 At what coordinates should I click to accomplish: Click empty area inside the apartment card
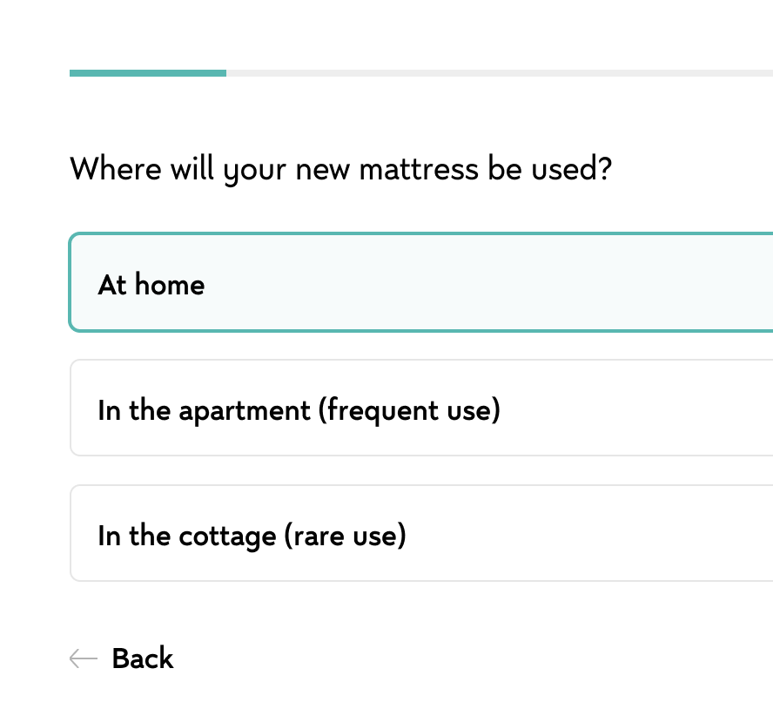[x=635, y=408]
